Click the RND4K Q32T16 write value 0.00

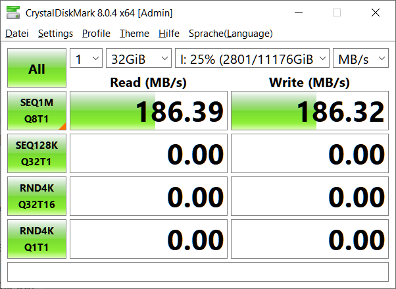[x=310, y=196]
